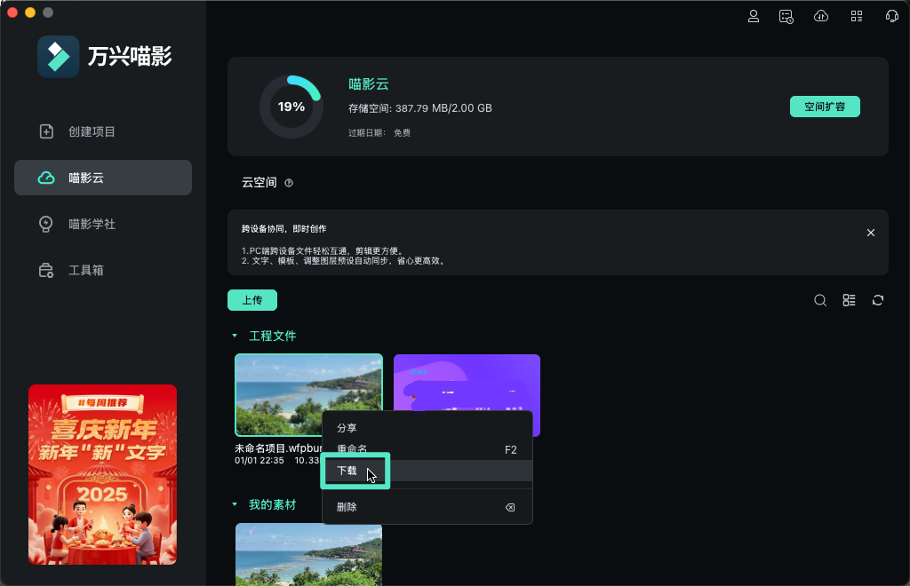Click the 19% storage progress ring
This screenshot has height=586, width=910.
[291, 106]
